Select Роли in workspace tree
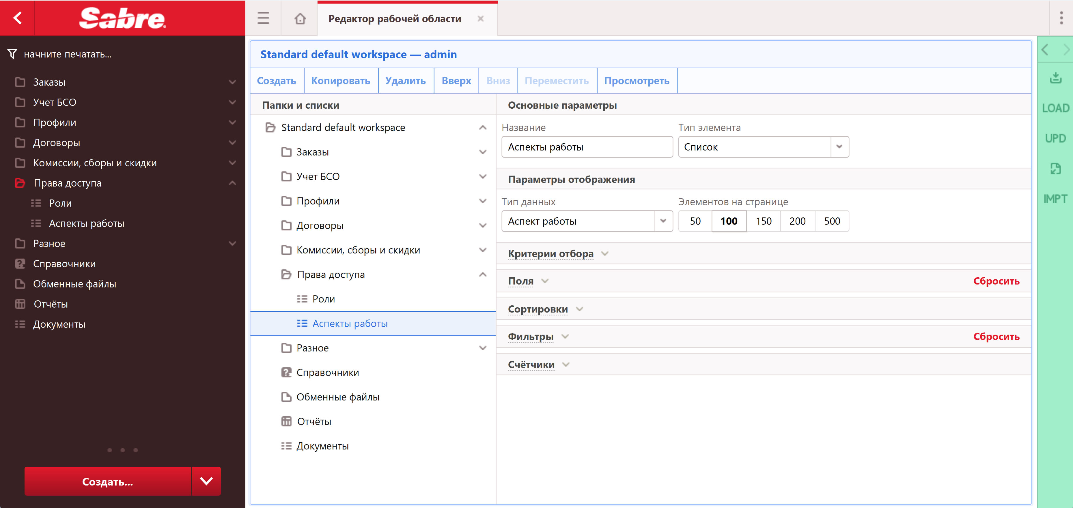Screen dimensions: 1073x508 [323, 299]
